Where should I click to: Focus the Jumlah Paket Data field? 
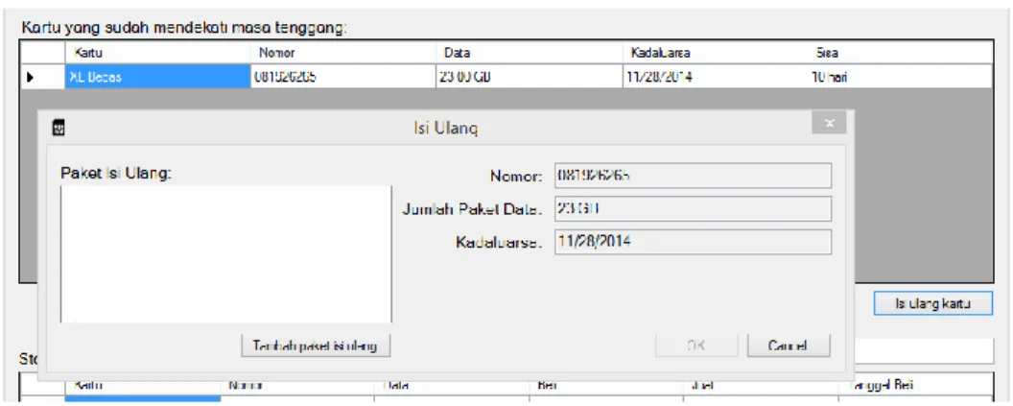[x=694, y=208]
